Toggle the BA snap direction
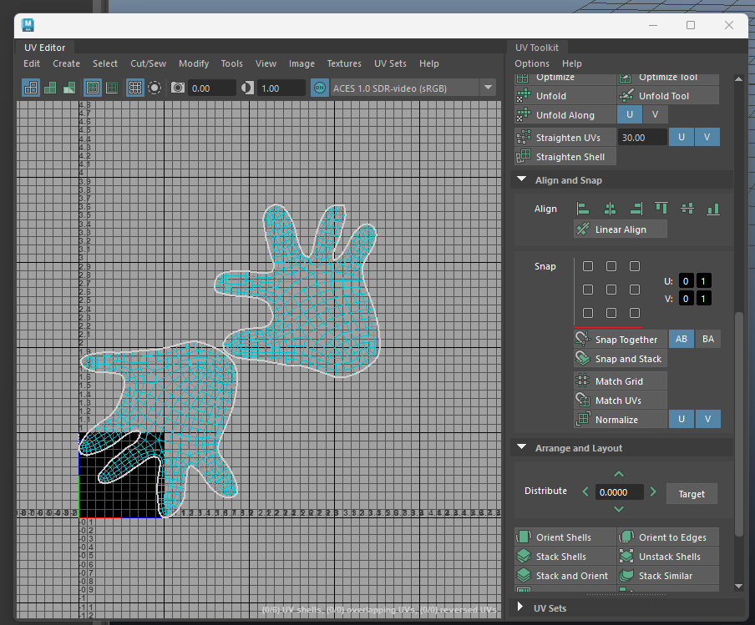The image size is (755, 625). pos(708,340)
